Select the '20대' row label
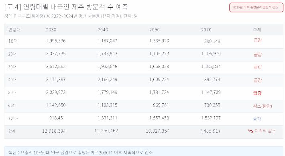This screenshot has height=156, width=285. click(12, 54)
